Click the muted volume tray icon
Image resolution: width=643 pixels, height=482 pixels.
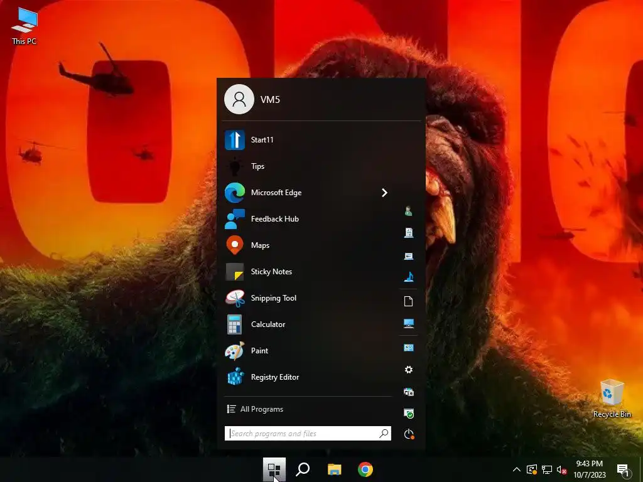pyautogui.click(x=562, y=469)
